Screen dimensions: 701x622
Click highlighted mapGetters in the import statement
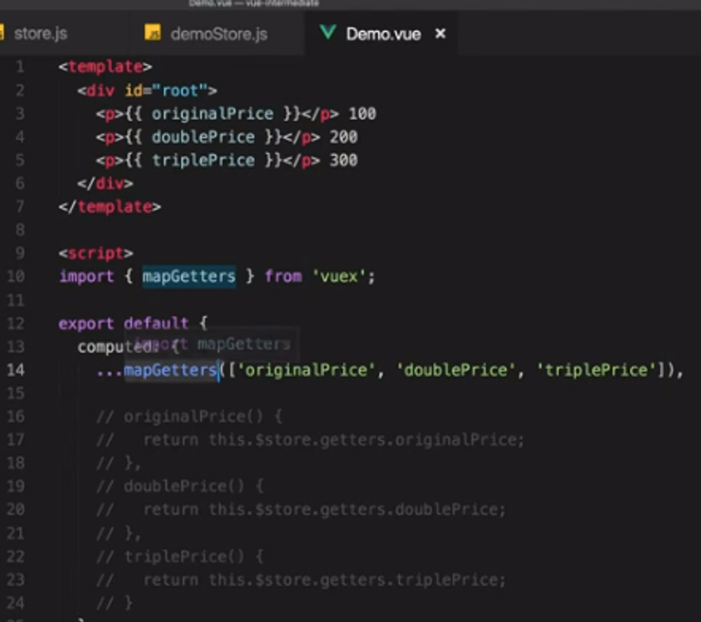point(189,276)
